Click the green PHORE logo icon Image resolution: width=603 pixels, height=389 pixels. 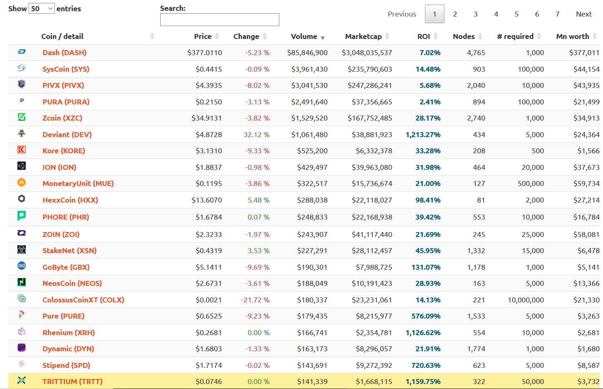pos(22,215)
